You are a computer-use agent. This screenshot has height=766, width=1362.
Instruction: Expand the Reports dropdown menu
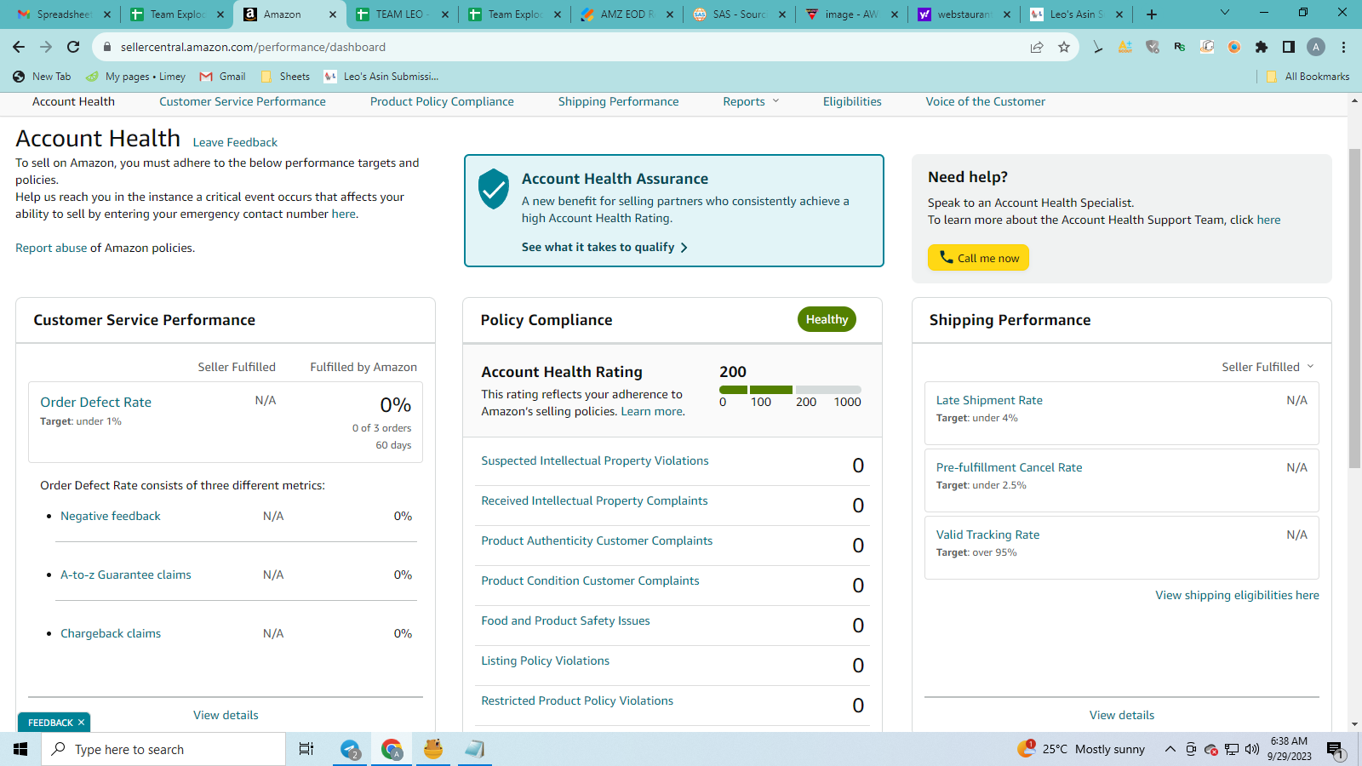[751, 101]
